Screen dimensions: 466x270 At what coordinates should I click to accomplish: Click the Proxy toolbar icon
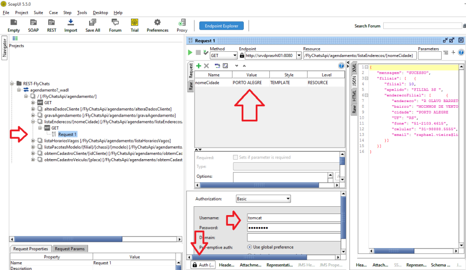pos(182,25)
